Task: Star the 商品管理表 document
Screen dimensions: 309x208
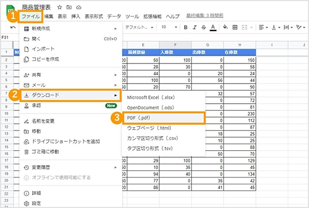Action: 60,7
